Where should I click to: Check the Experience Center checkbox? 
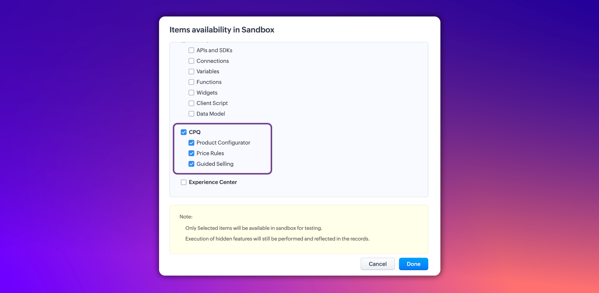[x=183, y=182]
